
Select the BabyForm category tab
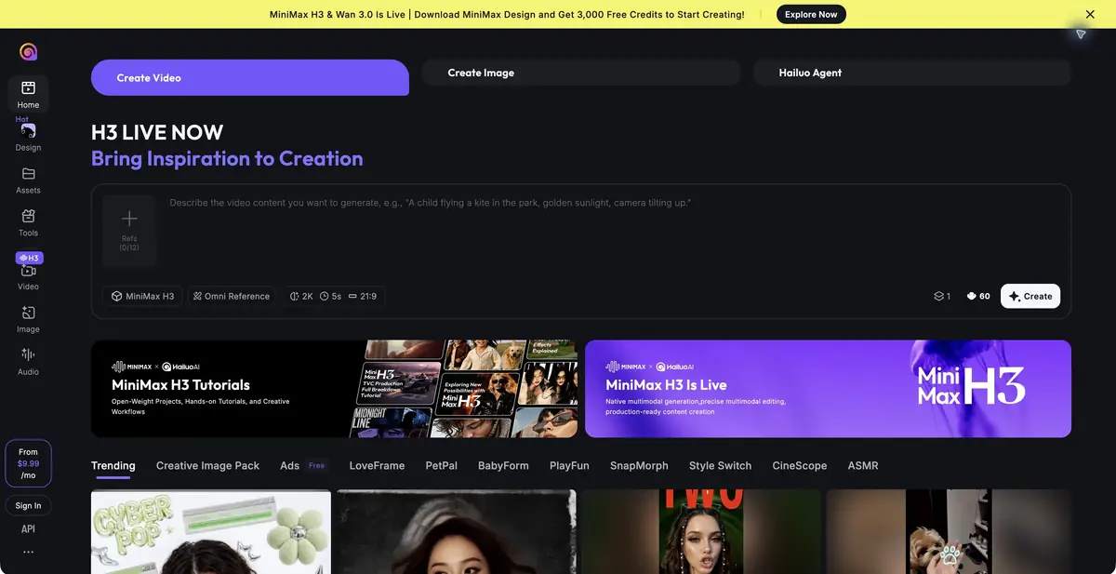pyautogui.click(x=503, y=465)
